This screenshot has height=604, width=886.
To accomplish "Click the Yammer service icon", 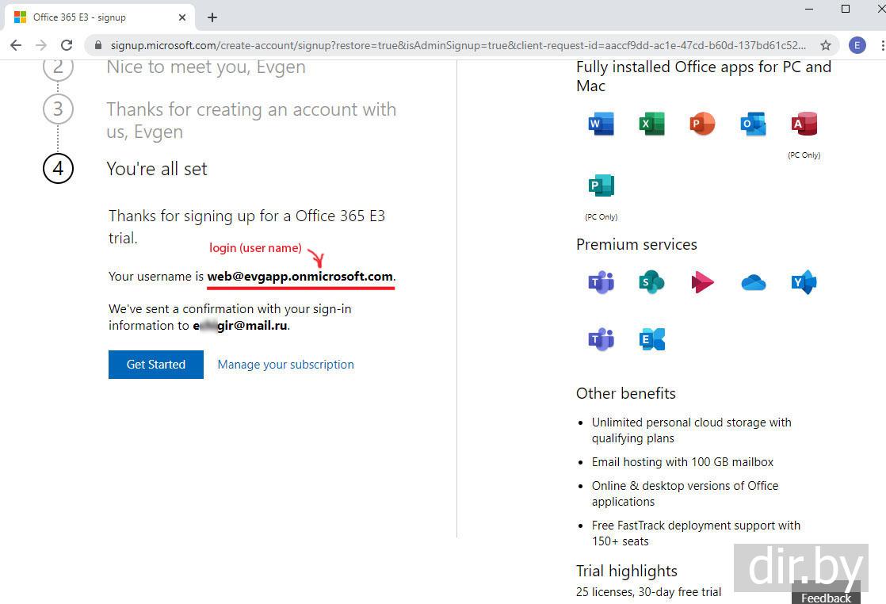I will [x=804, y=282].
